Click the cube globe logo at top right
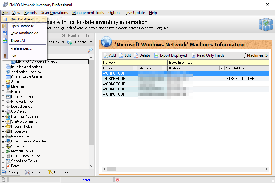The image size is (275, 183). click(x=266, y=24)
